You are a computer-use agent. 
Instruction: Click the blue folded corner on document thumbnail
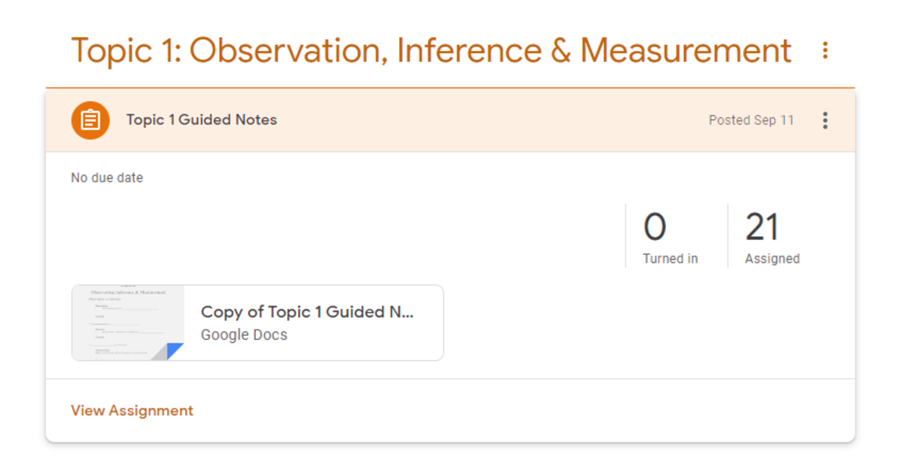click(x=174, y=351)
